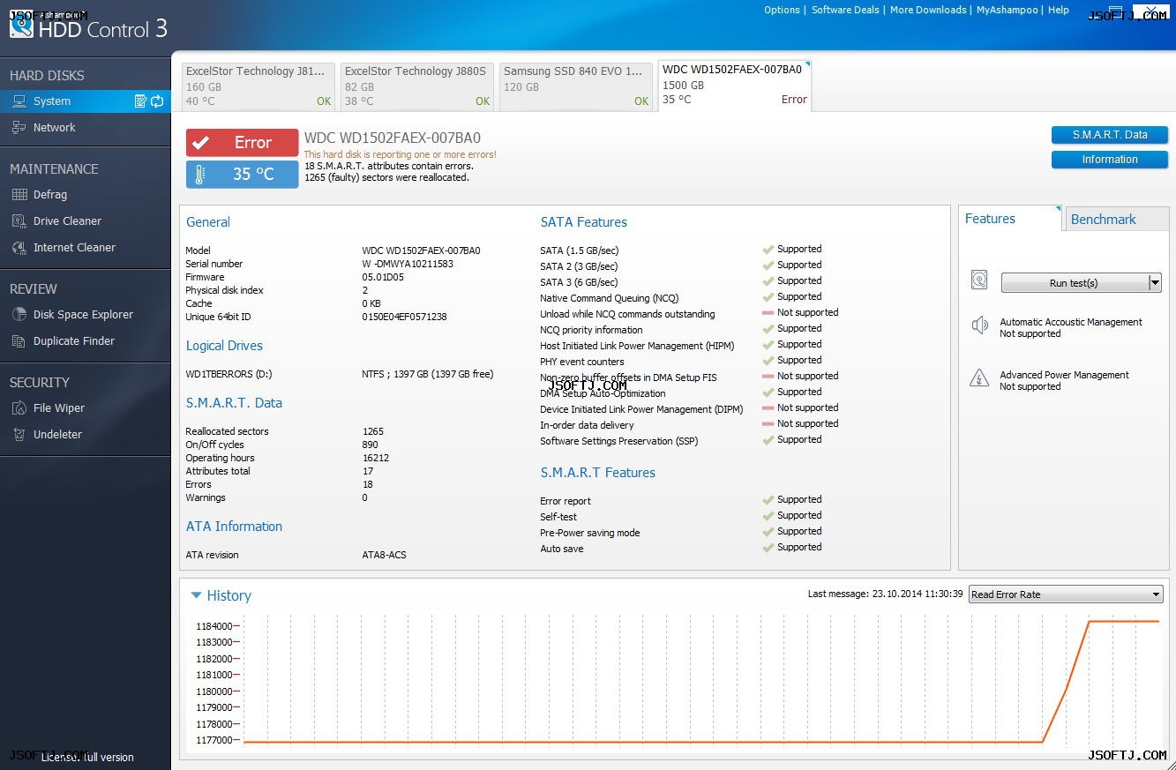Select the WDC WD1502FAEX-007BA0 drive tab
This screenshot has width=1176, height=770.
(735, 86)
